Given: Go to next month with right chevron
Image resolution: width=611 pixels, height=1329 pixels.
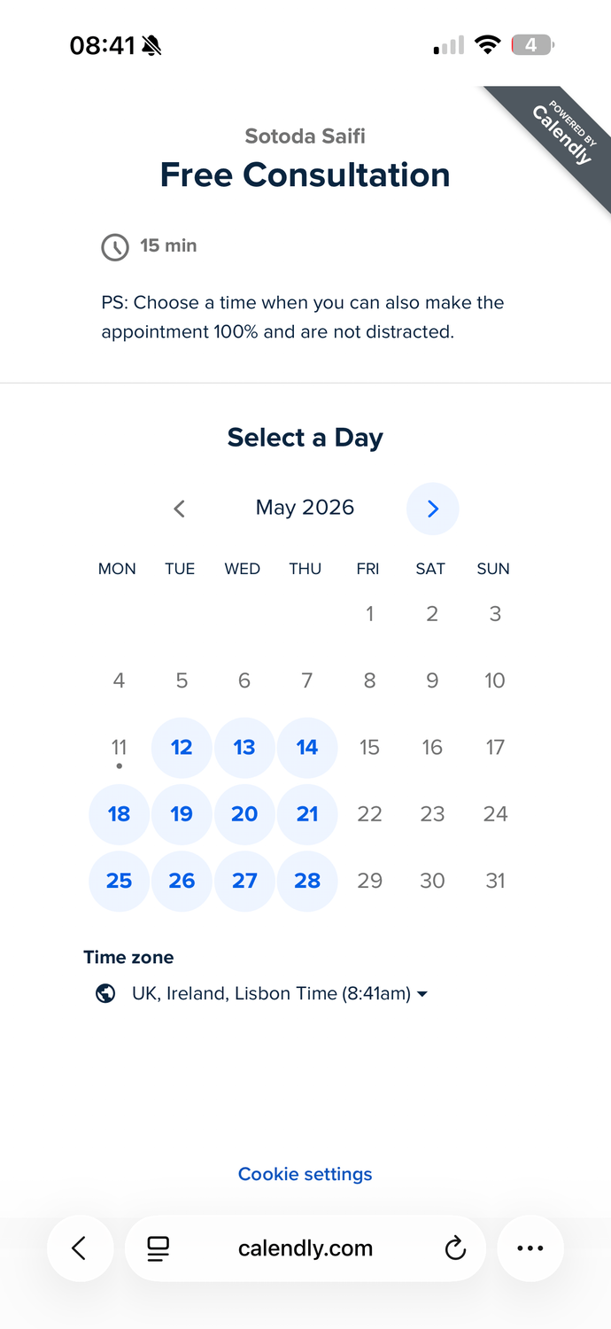Looking at the screenshot, I should click(x=432, y=509).
